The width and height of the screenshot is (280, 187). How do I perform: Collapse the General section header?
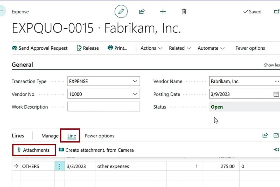[22, 65]
